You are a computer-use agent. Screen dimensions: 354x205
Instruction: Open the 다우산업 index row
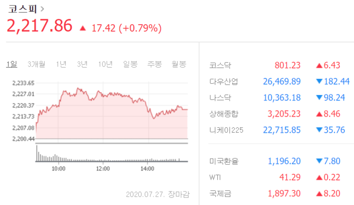point(223,81)
